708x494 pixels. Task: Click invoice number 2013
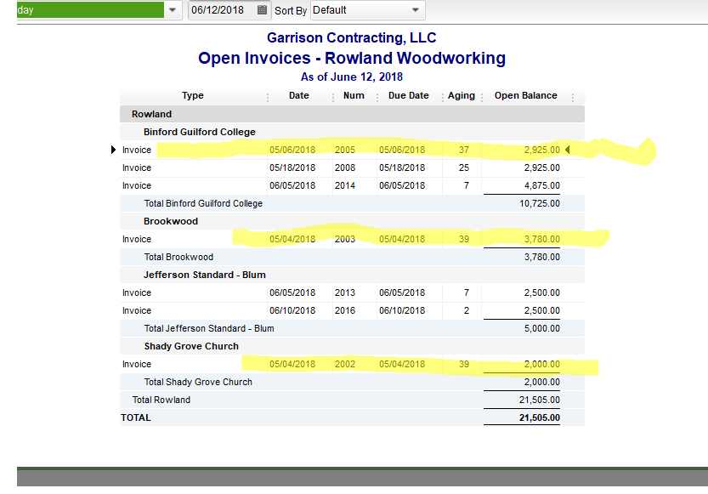(345, 292)
